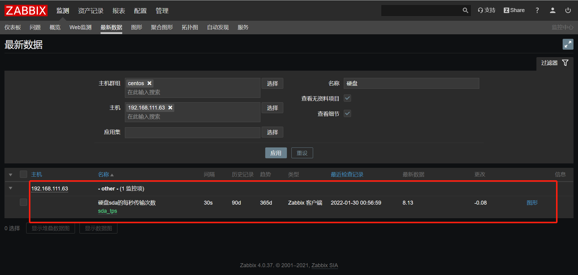Viewport: 578px width, 275px height.
Task: Click 显示数据图 button
Action: (98, 228)
